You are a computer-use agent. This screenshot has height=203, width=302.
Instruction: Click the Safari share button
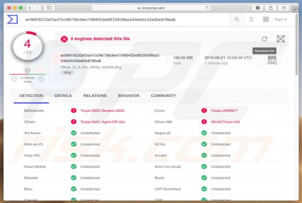pos(271,8)
